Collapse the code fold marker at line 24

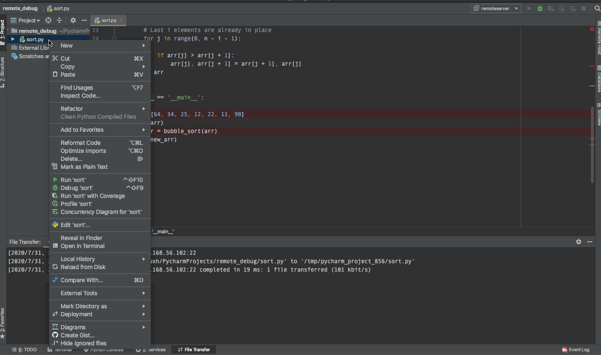pyautogui.click(x=114, y=38)
